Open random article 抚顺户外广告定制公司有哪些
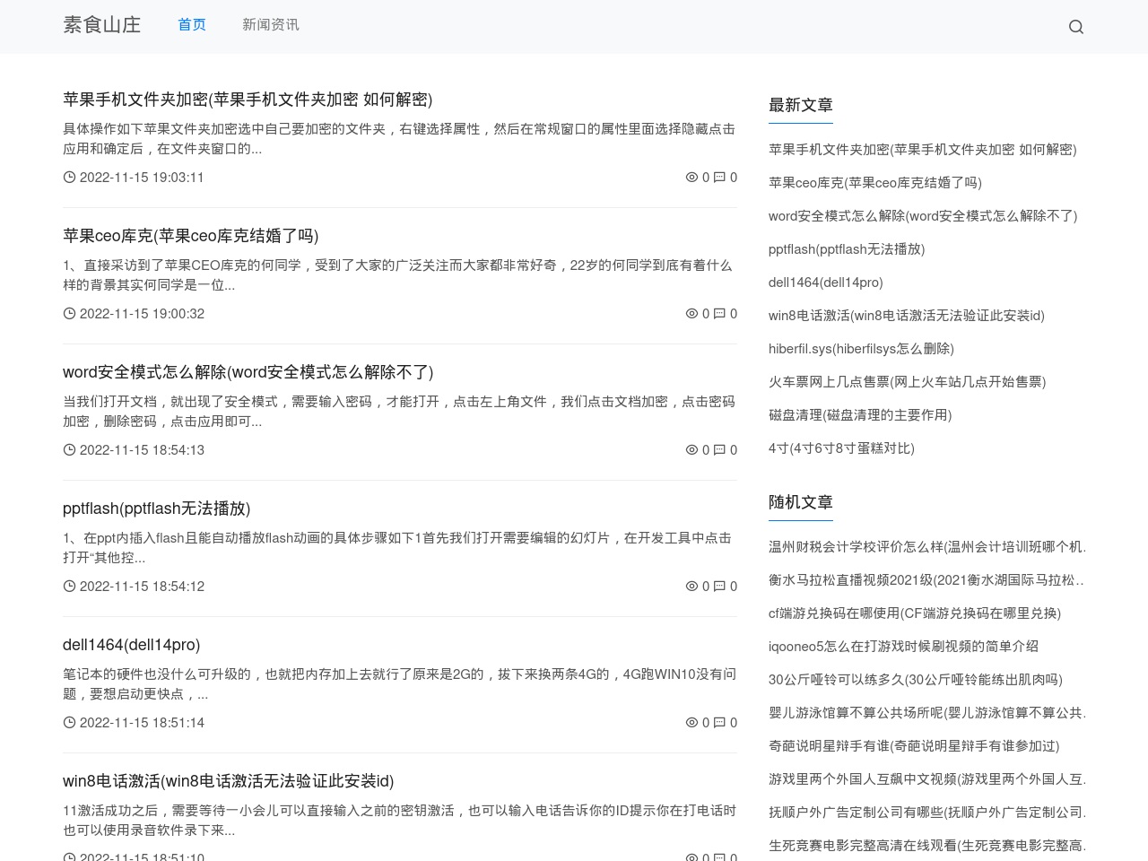The width and height of the screenshot is (1148, 861). pyautogui.click(x=927, y=813)
